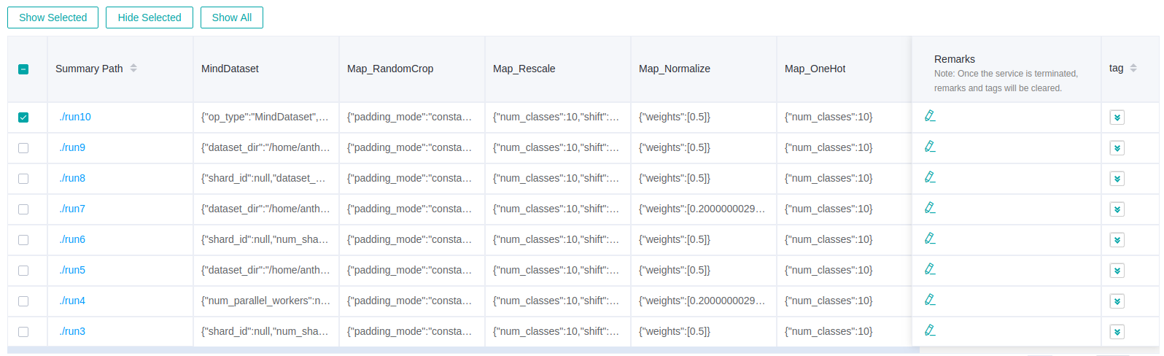This screenshot has height=356, width=1164.
Task: Click the remarks pencil icon for ./run9
Action: click(930, 147)
